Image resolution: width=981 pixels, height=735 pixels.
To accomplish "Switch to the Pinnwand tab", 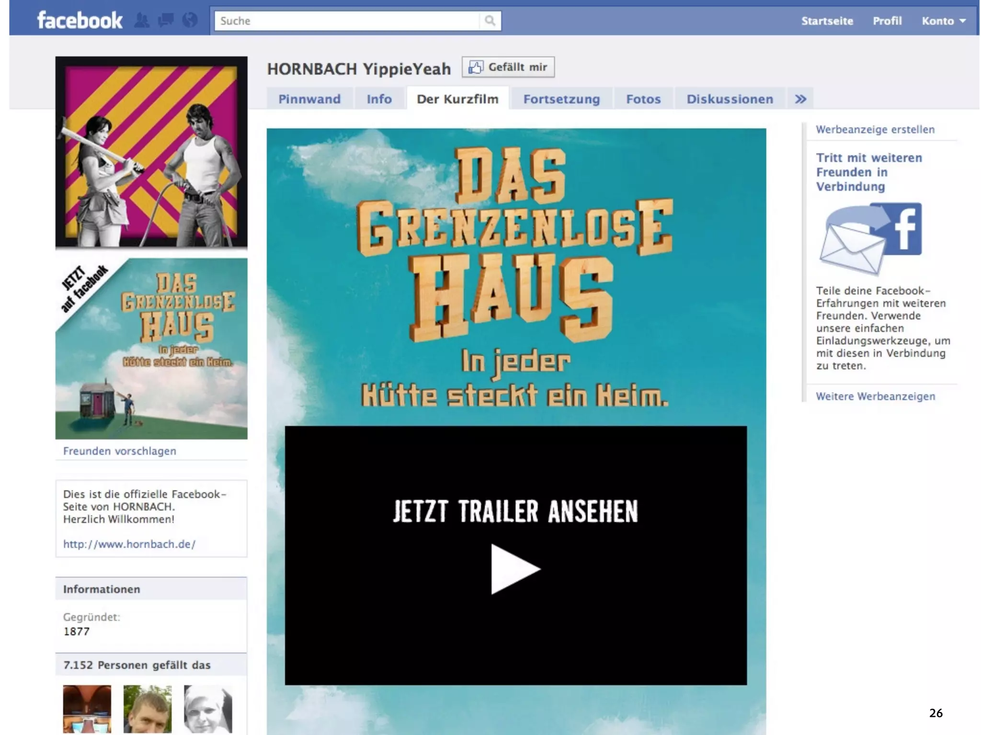I will 309,99.
